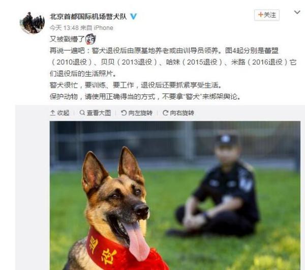
Task: Click the expanded police dog photo
Action: [175, 195]
